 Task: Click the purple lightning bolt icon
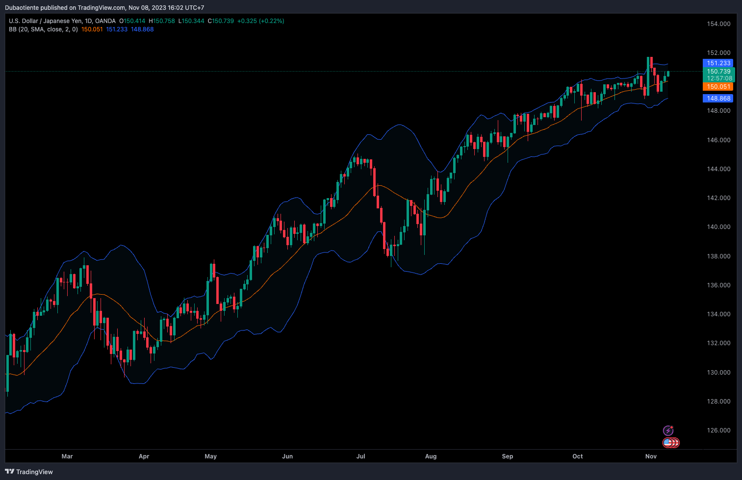668,430
